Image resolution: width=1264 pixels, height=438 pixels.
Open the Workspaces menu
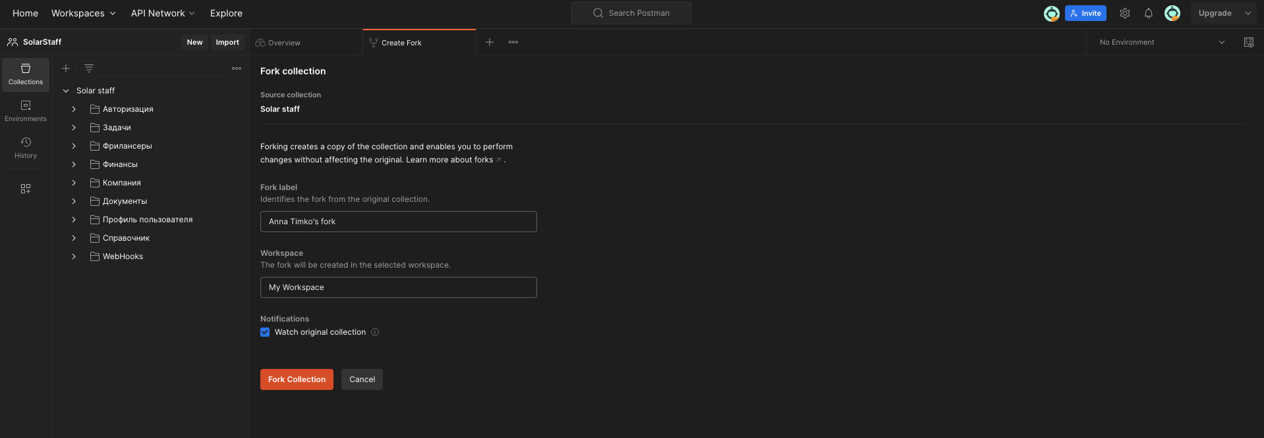83,13
